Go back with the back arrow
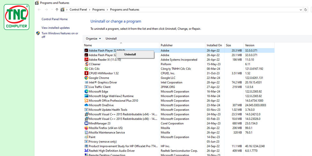The height and width of the screenshot is (156, 312). click(39, 10)
